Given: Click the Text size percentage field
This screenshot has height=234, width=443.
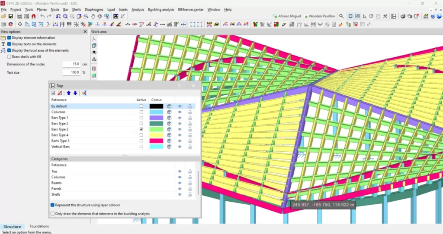Looking at the screenshot, I should [71, 72].
